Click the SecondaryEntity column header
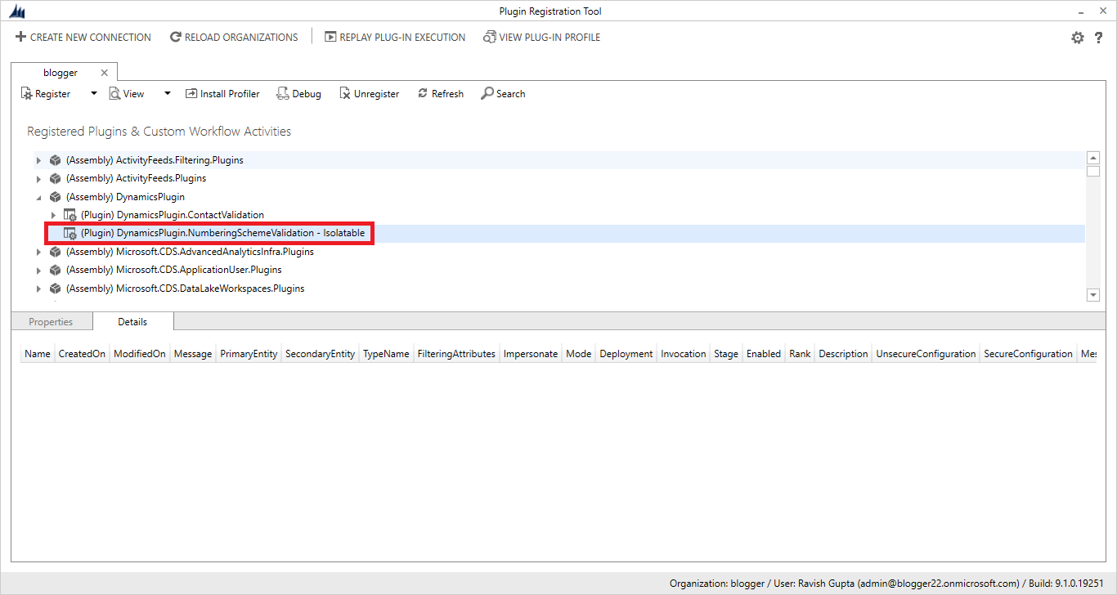 [x=320, y=354]
